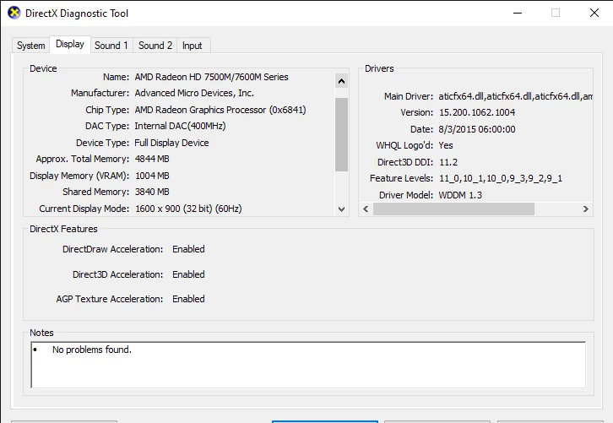Click DirectDraw Acceleration 'Enabled' value
Viewport: 613px width, 423px height.
point(188,249)
